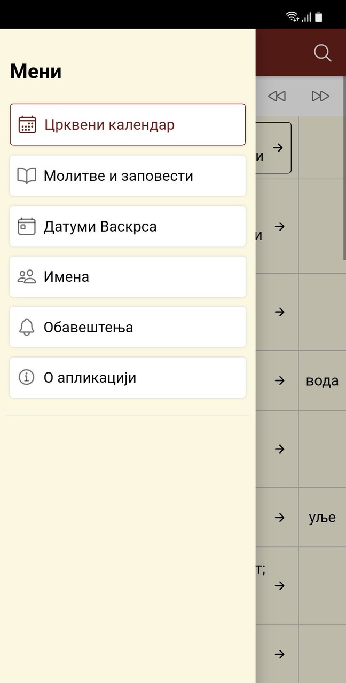
Task: Tap the fast-forward double arrow control
Action: (x=321, y=96)
